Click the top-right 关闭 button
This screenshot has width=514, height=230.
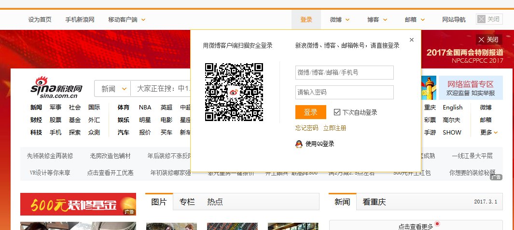coord(489,19)
